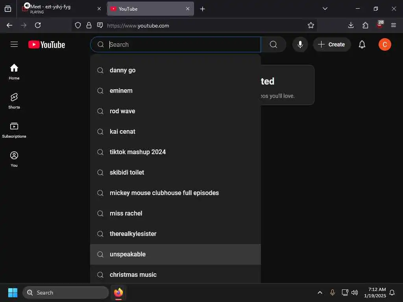Screen dimensions: 403x302
Task: Click the Firefox taskbar icon
Action: (x=118, y=293)
